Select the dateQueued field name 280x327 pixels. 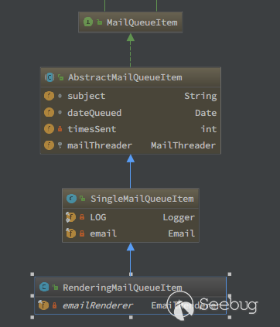pos(94,113)
